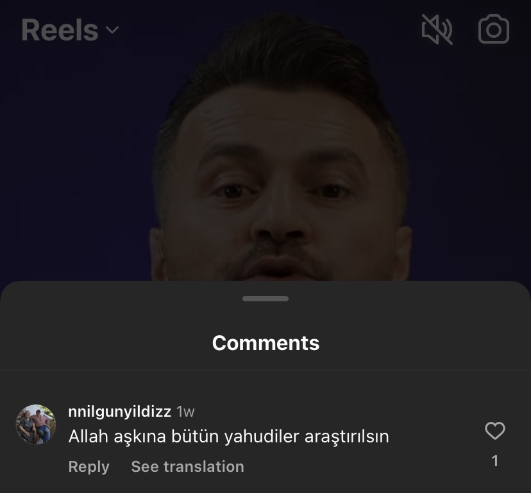Select the comment text about yahudiler
Viewport: 531px width, 493px height.
228,437
